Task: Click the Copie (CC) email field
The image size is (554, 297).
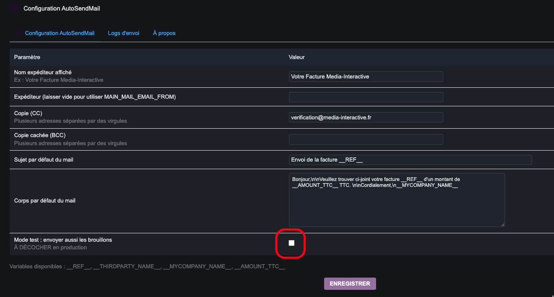Action: click(366, 117)
